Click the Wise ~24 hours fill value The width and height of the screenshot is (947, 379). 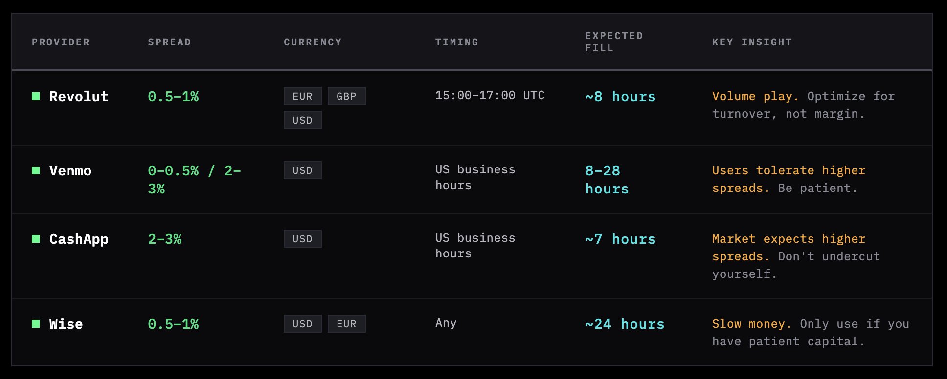[x=625, y=324]
